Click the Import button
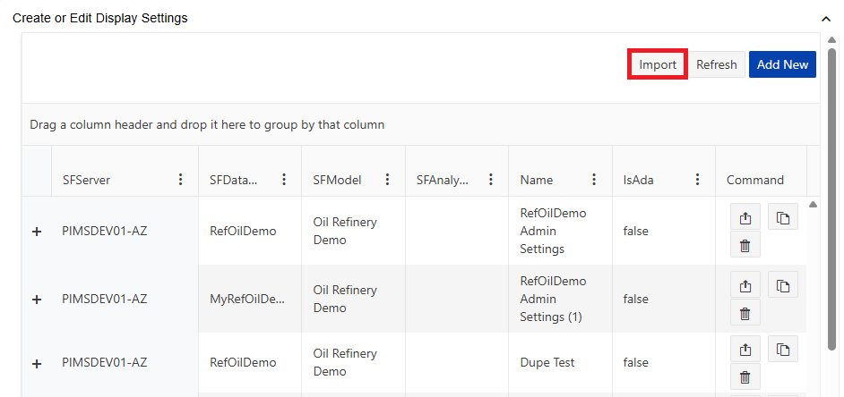The image size is (844, 397). pos(658,64)
